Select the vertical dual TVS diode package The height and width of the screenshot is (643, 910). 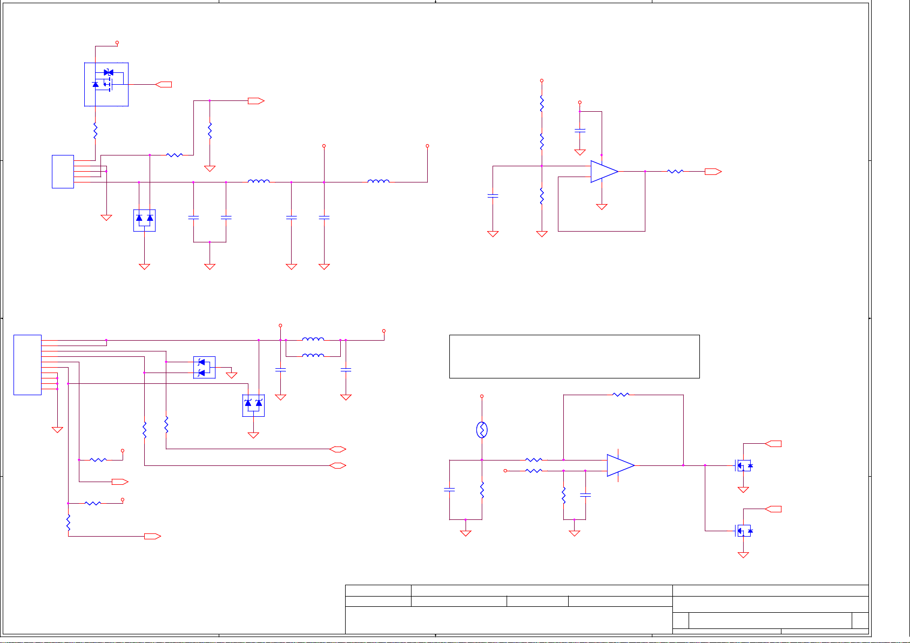pyautogui.click(x=253, y=405)
